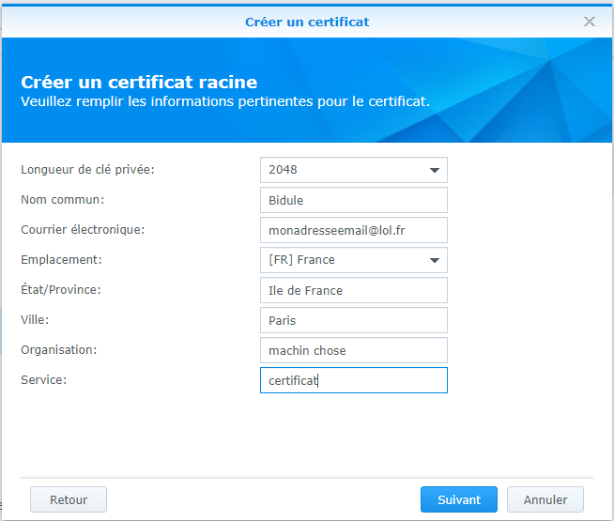
Task: Click the État/Province label
Action: tap(61, 289)
